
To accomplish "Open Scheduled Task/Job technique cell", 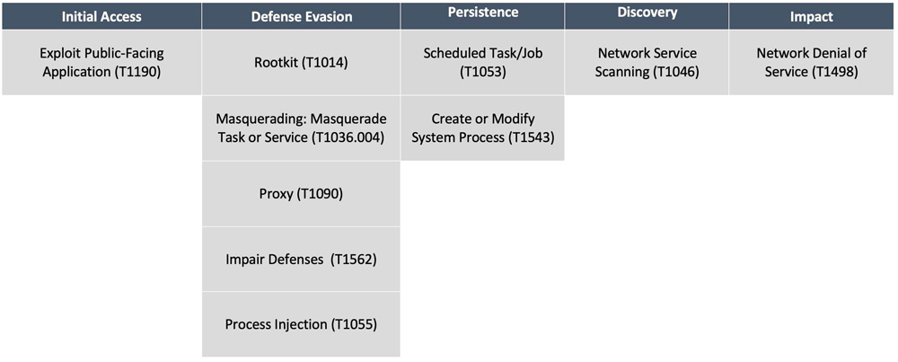I will pyautogui.click(x=482, y=62).
